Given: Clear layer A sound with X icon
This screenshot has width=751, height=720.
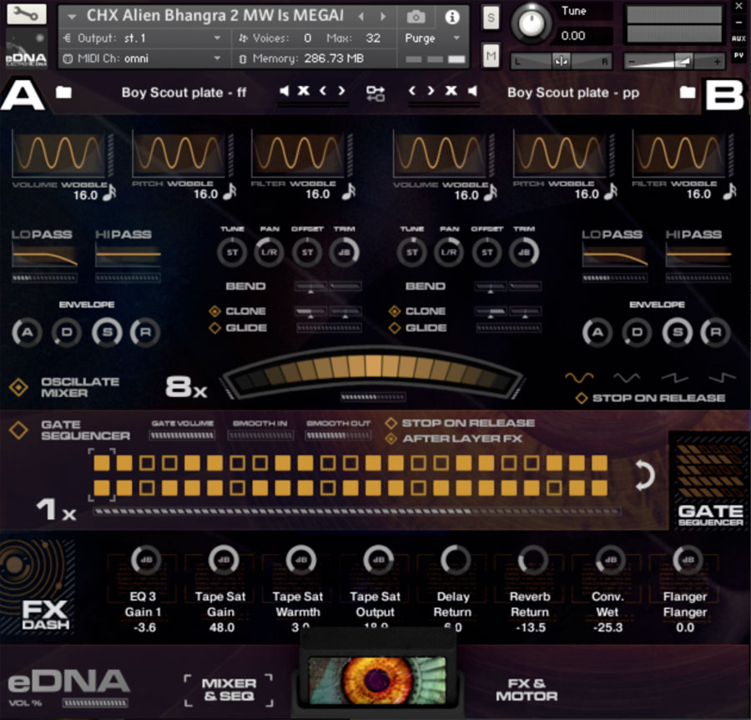Looking at the screenshot, I should pos(303,90).
